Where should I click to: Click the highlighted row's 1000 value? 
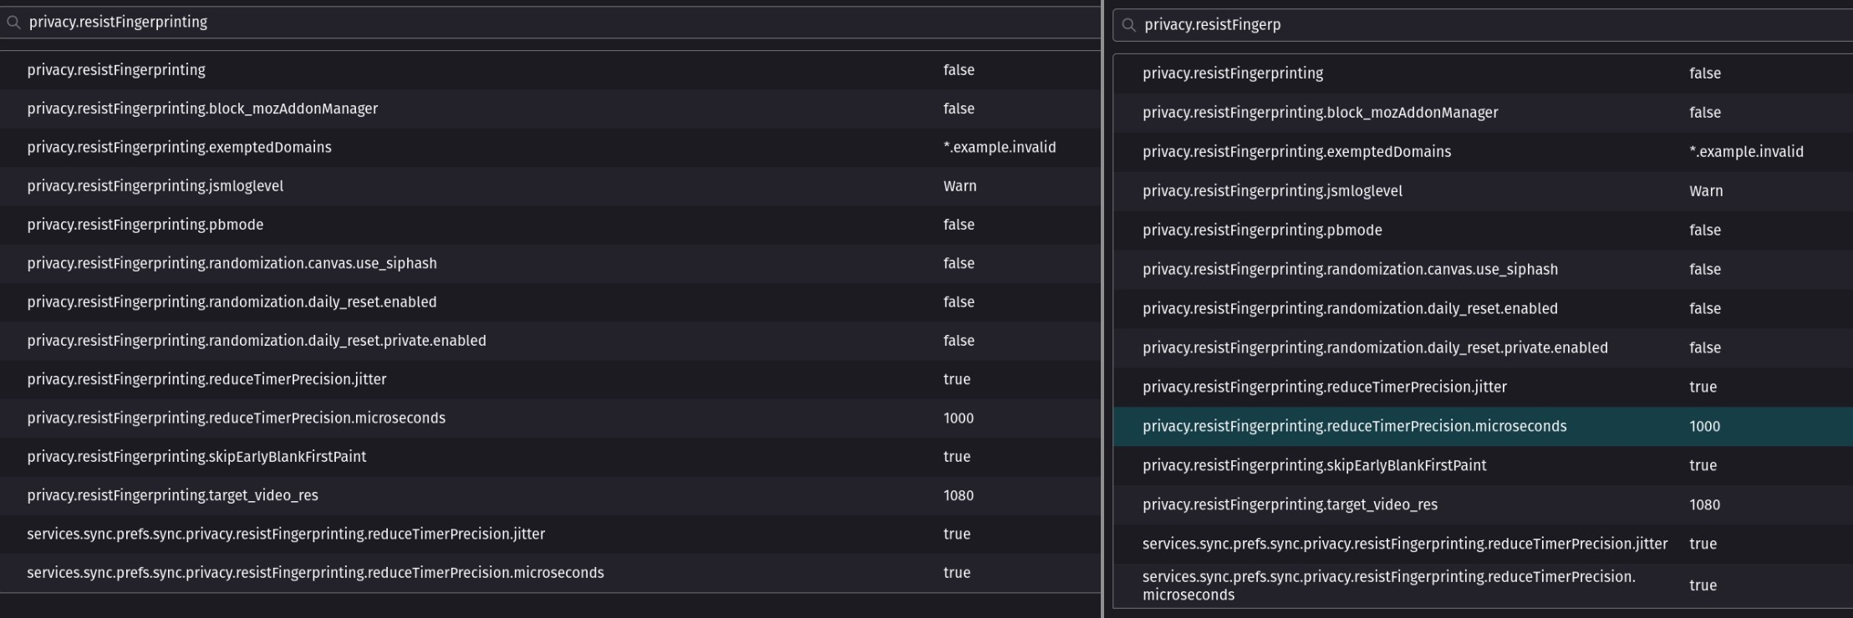tap(1704, 427)
